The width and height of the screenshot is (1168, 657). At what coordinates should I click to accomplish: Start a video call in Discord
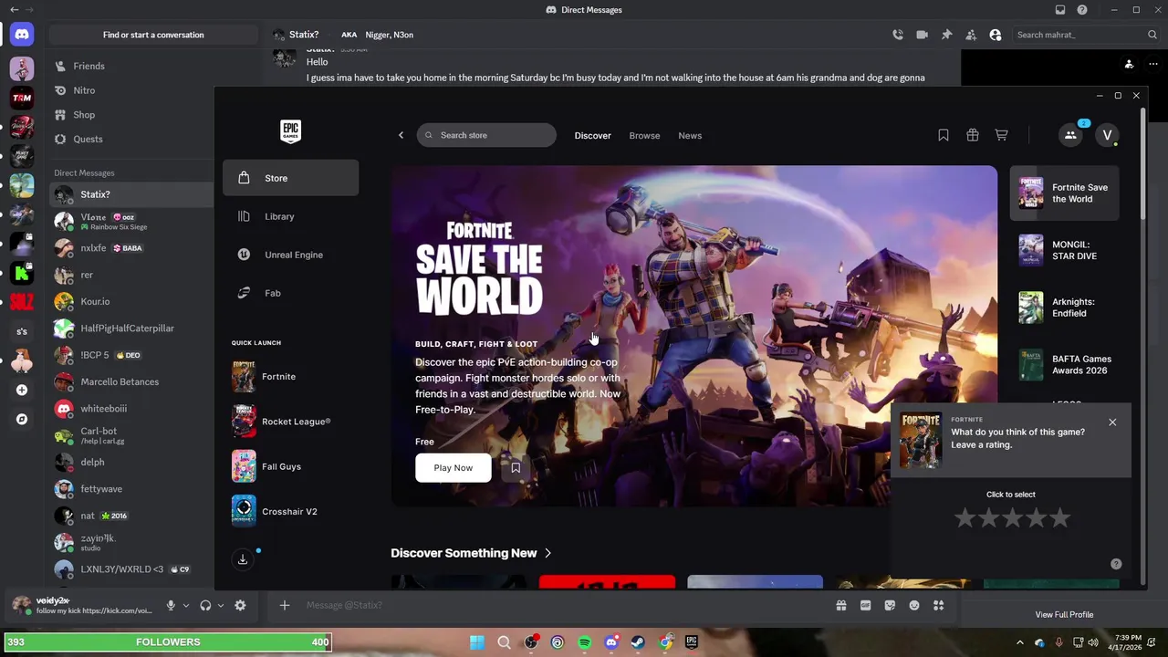923,35
